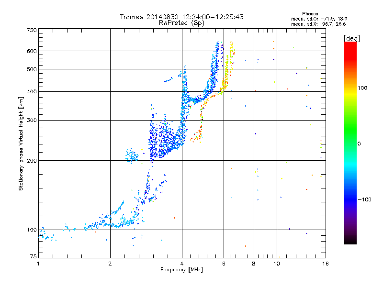Click the x-axis label 'Frequency [MHz]'
The image size is (383, 287).
(x=181, y=270)
